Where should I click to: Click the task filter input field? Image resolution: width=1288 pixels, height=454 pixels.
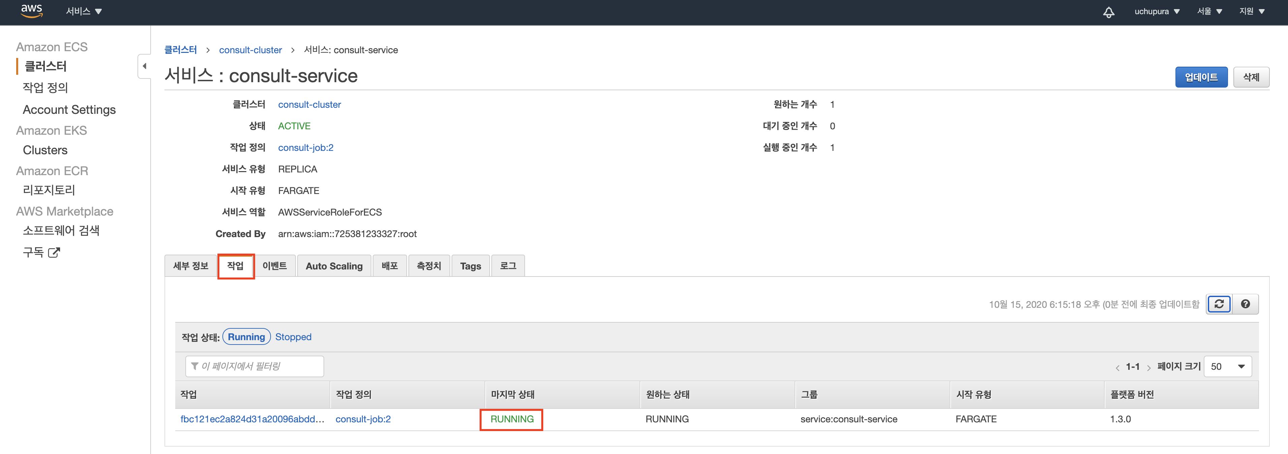pos(260,366)
